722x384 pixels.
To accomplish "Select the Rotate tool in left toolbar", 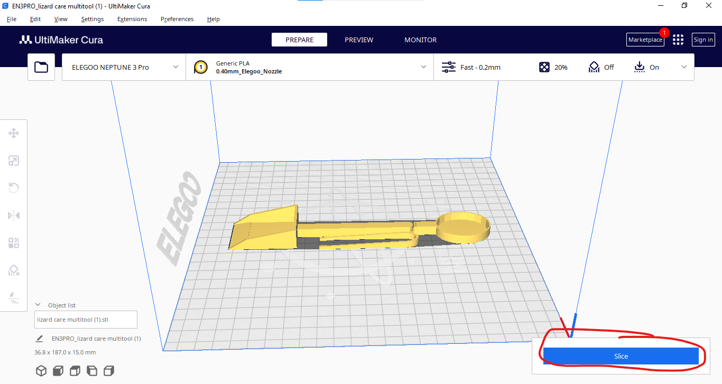I will [x=14, y=188].
